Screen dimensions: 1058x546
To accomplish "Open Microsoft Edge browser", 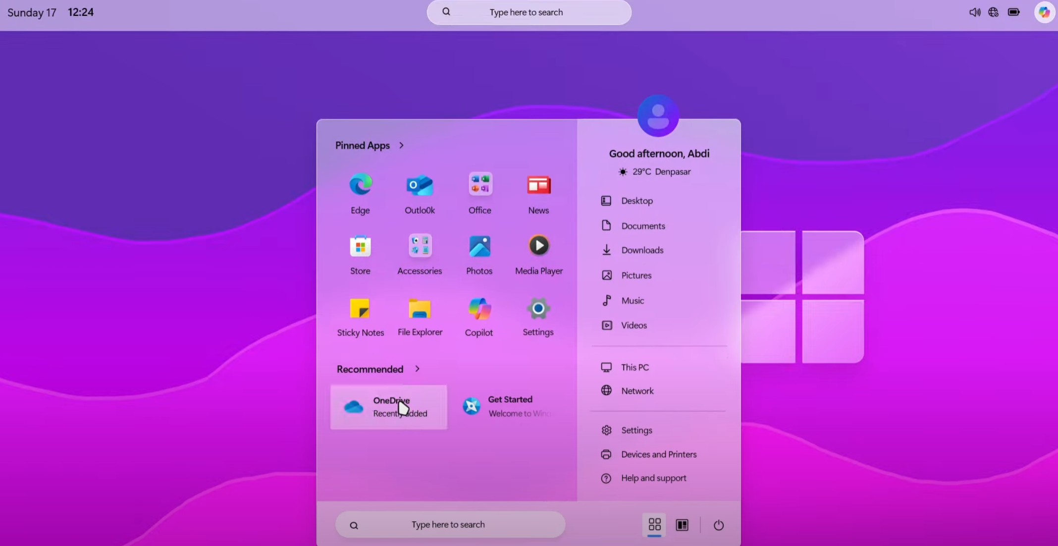I will click(360, 184).
